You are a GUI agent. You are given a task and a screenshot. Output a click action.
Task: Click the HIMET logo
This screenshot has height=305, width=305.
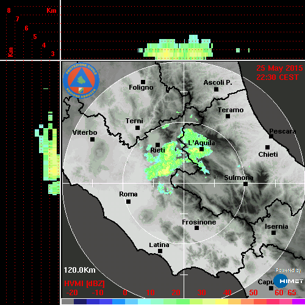pos(289,281)
